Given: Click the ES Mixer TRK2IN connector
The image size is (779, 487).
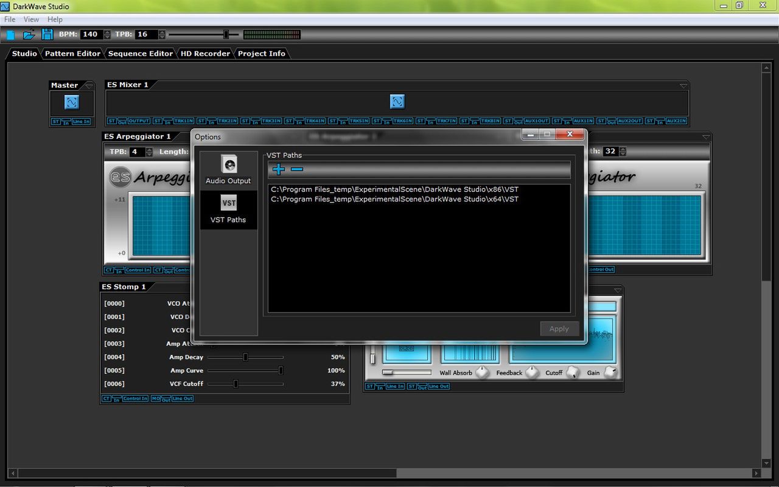Looking at the screenshot, I should tap(228, 121).
